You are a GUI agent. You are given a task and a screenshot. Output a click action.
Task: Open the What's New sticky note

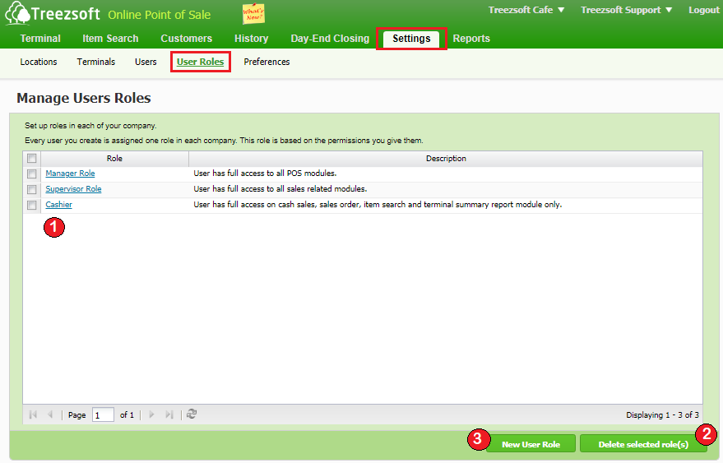point(253,13)
